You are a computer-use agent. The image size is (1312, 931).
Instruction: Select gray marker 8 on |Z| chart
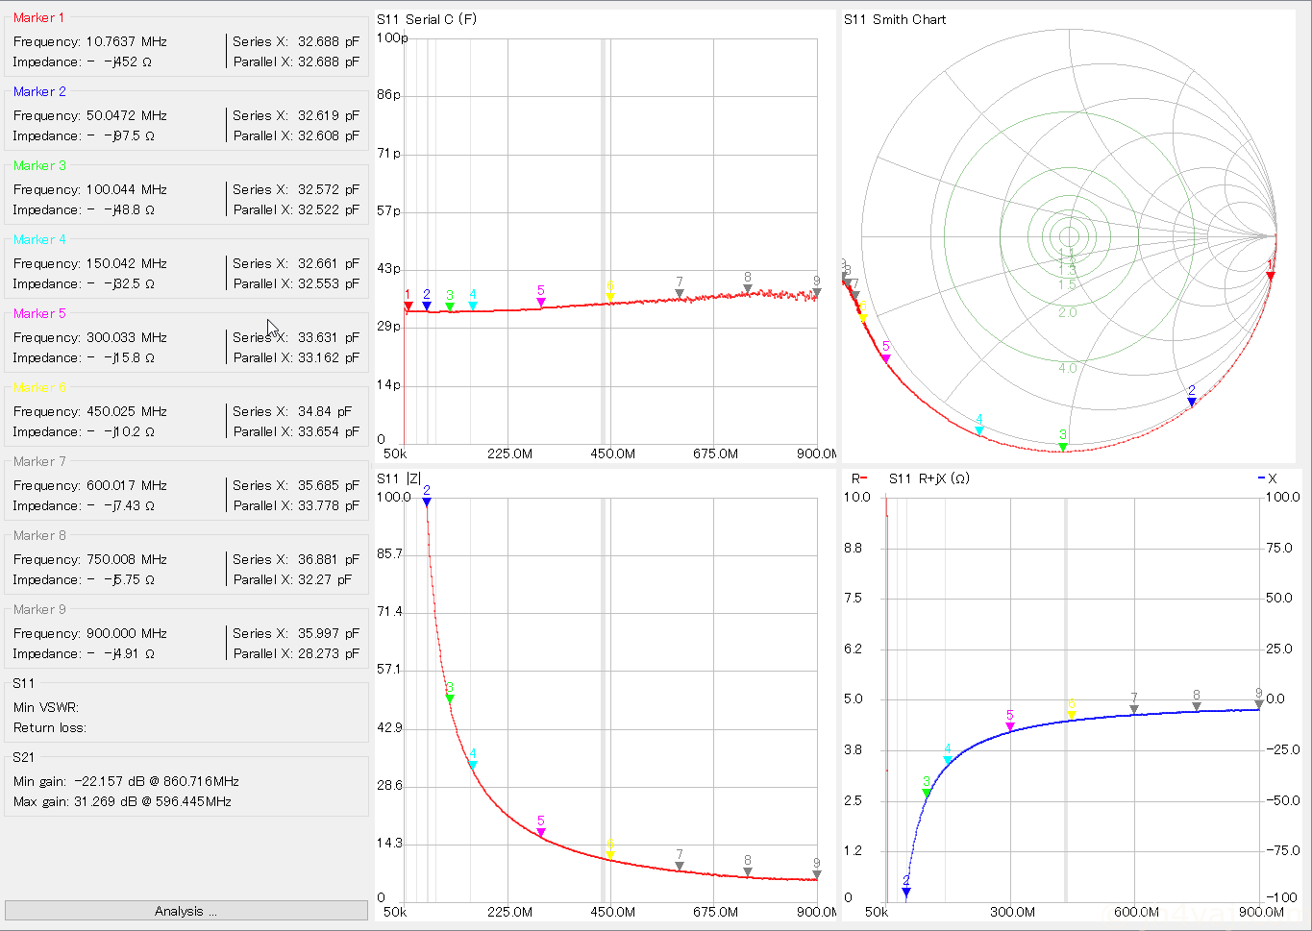click(748, 872)
